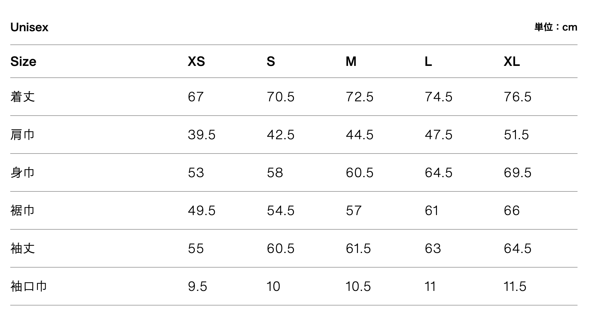Select the XL size column header
The height and width of the screenshot is (317, 594).
(512, 62)
